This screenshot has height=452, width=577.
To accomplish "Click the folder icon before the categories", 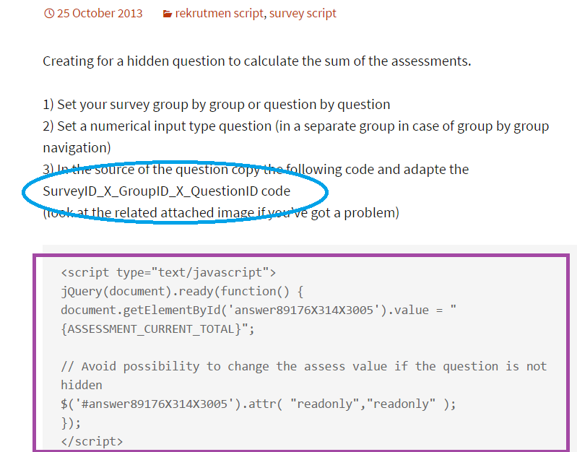I will point(167,14).
